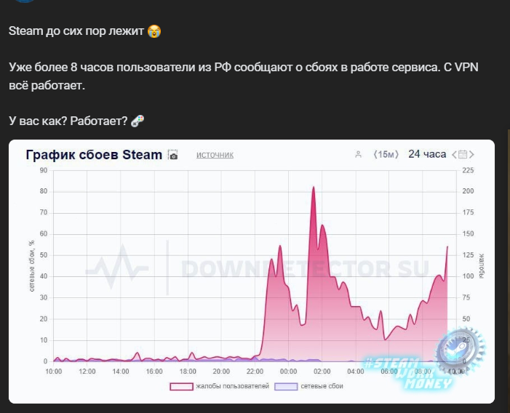Click the 22:00 label on the time axis
Screen dimensions: 510x413
(x=255, y=372)
